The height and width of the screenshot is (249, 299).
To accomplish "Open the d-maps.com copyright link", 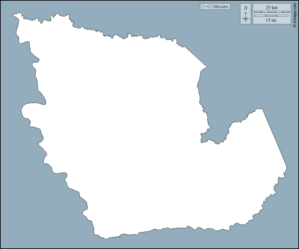I will pyautogui.click(x=295, y=14).
